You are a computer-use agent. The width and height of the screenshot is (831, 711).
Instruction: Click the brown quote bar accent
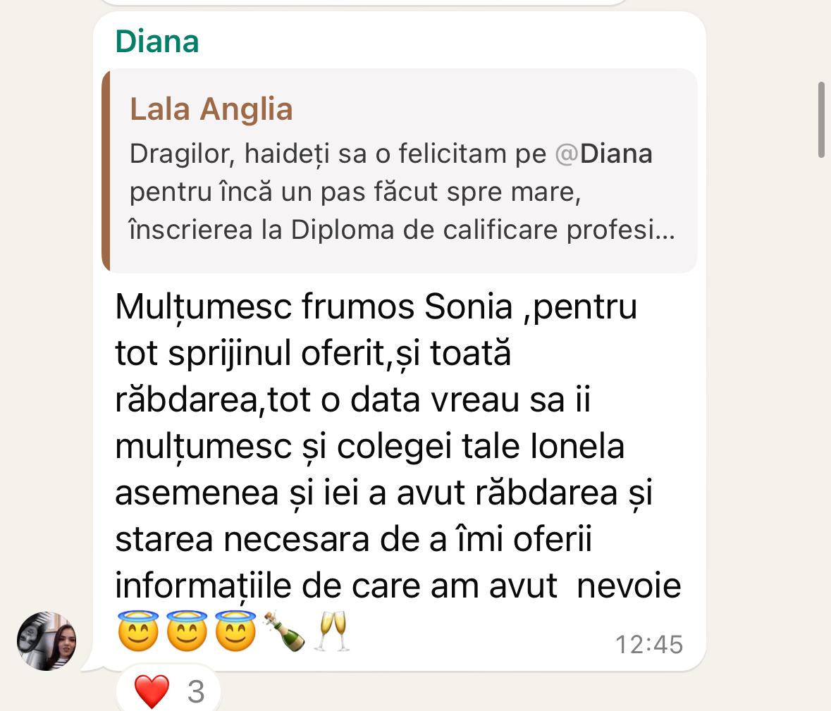pyautogui.click(x=106, y=170)
